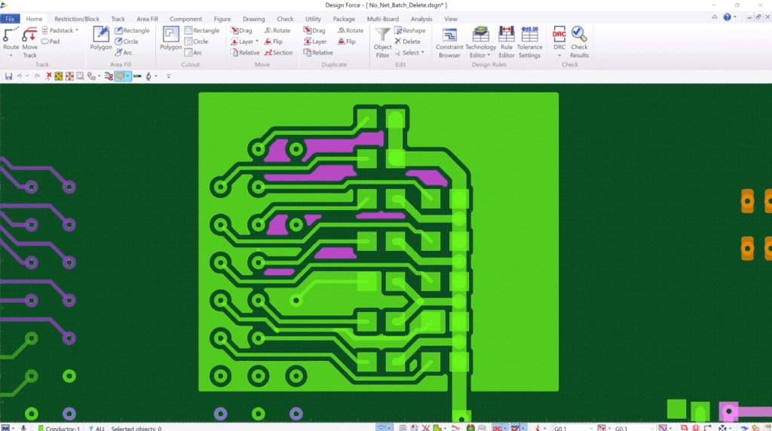Viewport: 772px width, 431px height.
Task: Open the File menu
Action: click(10, 19)
